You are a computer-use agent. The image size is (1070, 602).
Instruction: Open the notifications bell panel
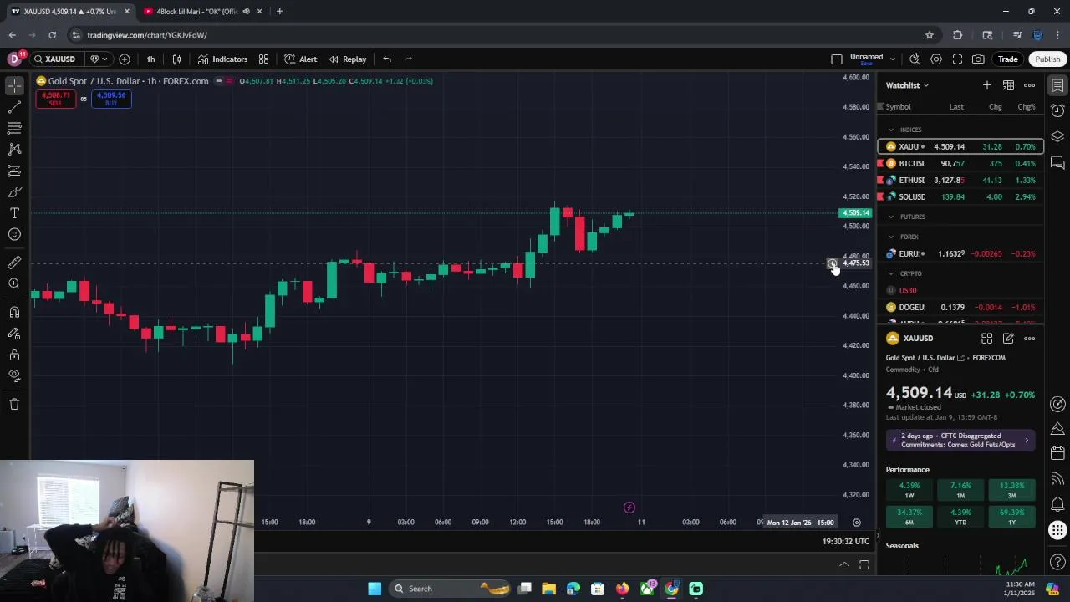tap(1057, 504)
